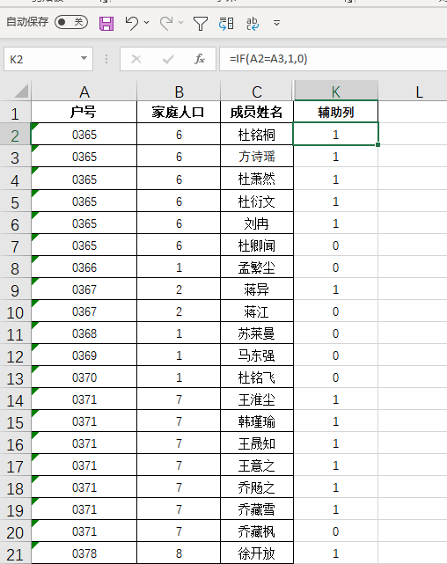Open Customize Quick Access Toolbar dropdown
The height and width of the screenshot is (564, 447).
(276, 23)
